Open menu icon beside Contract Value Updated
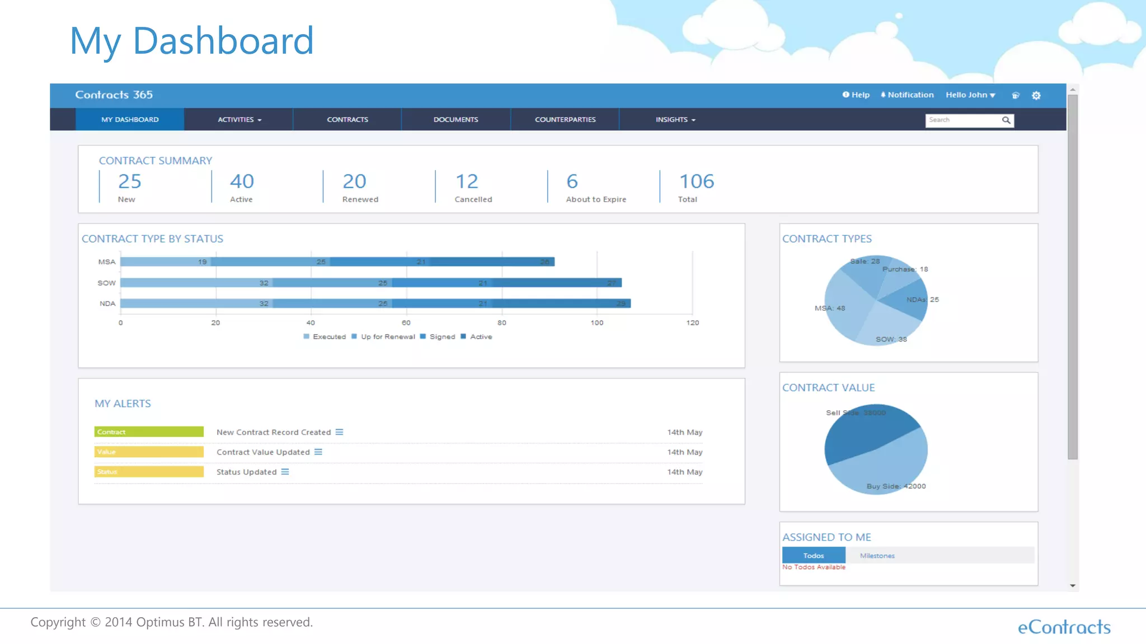The height and width of the screenshot is (644, 1146). point(318,452)
